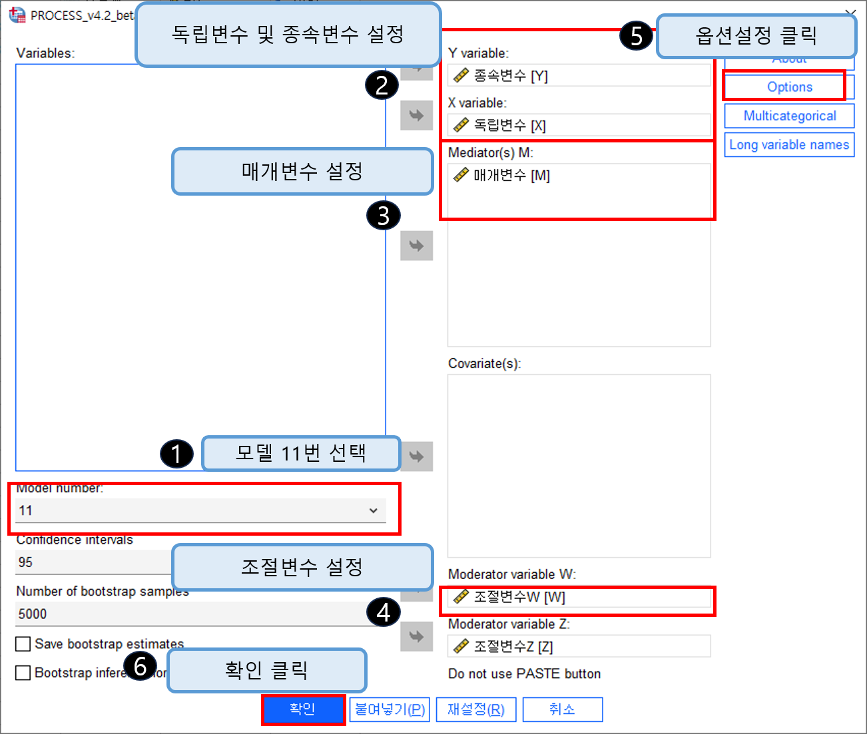Click the arrow button beside X variable
This screenshot has height=734, width=867.
(416, 116)
